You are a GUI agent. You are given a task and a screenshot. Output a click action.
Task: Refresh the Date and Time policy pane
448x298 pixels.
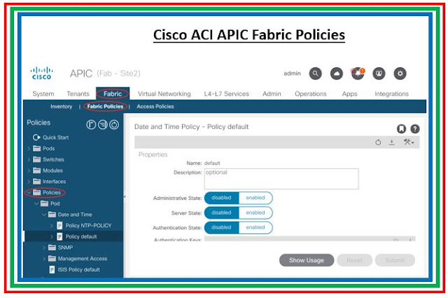click(x=378, y=142)
